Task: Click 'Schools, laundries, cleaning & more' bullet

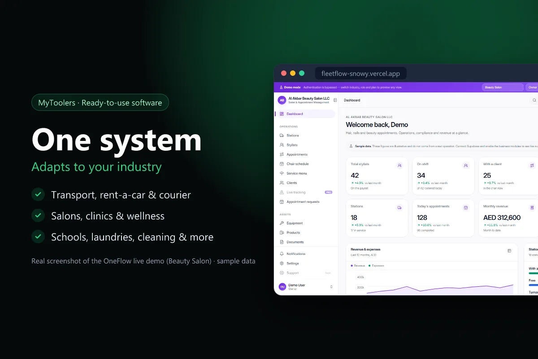Action: (x=132, y=237)
